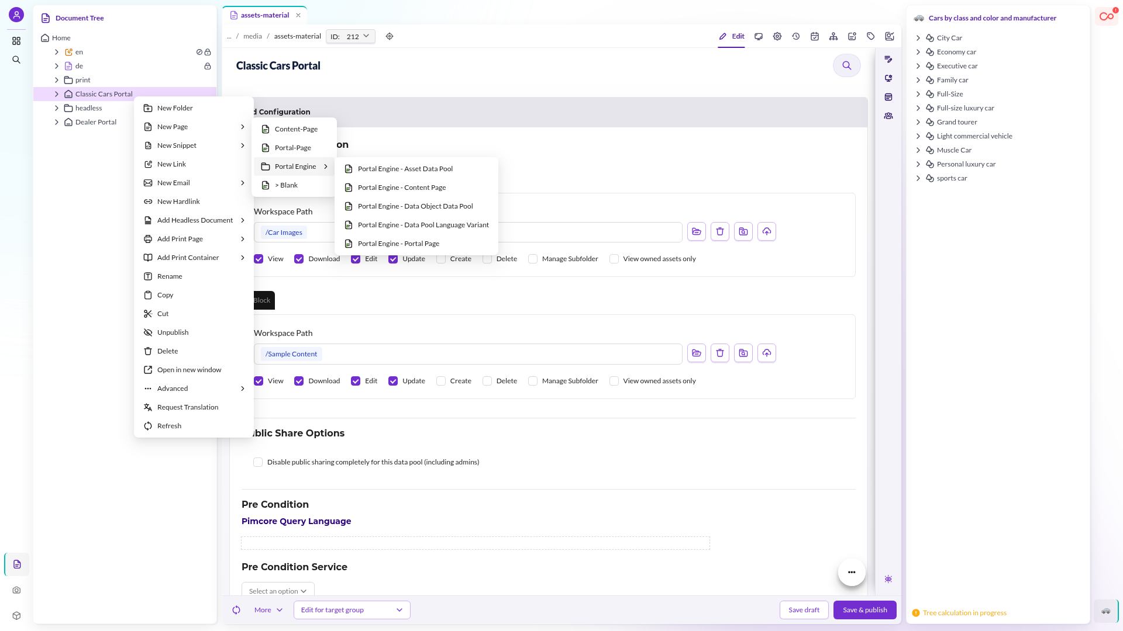
Task: Open the preview monitor icon in toolbar
Action: coord(759,36)
